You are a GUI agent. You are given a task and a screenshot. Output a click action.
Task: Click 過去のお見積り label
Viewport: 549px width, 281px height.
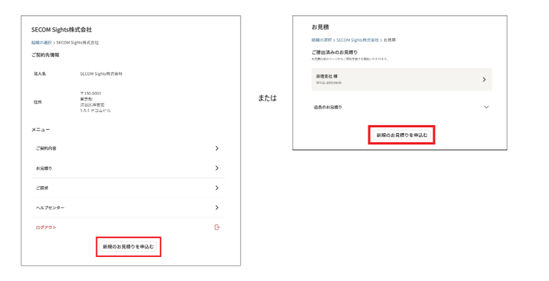click(x=328, y=107)
